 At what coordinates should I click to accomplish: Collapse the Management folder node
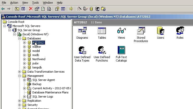(x=20, y=76)
